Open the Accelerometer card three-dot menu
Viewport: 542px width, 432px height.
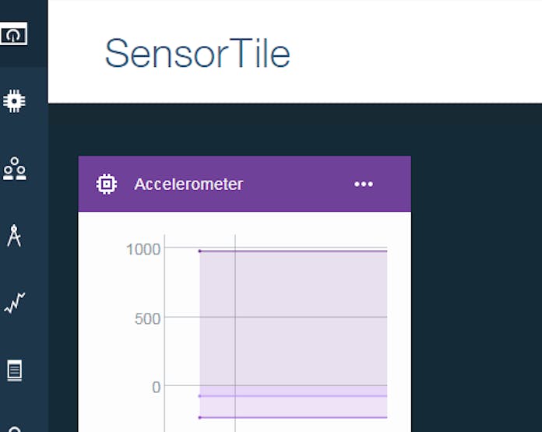click(x=364, y=184)
